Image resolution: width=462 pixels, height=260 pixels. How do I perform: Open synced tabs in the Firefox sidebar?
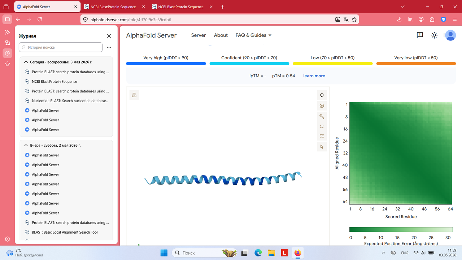[7, 43]
